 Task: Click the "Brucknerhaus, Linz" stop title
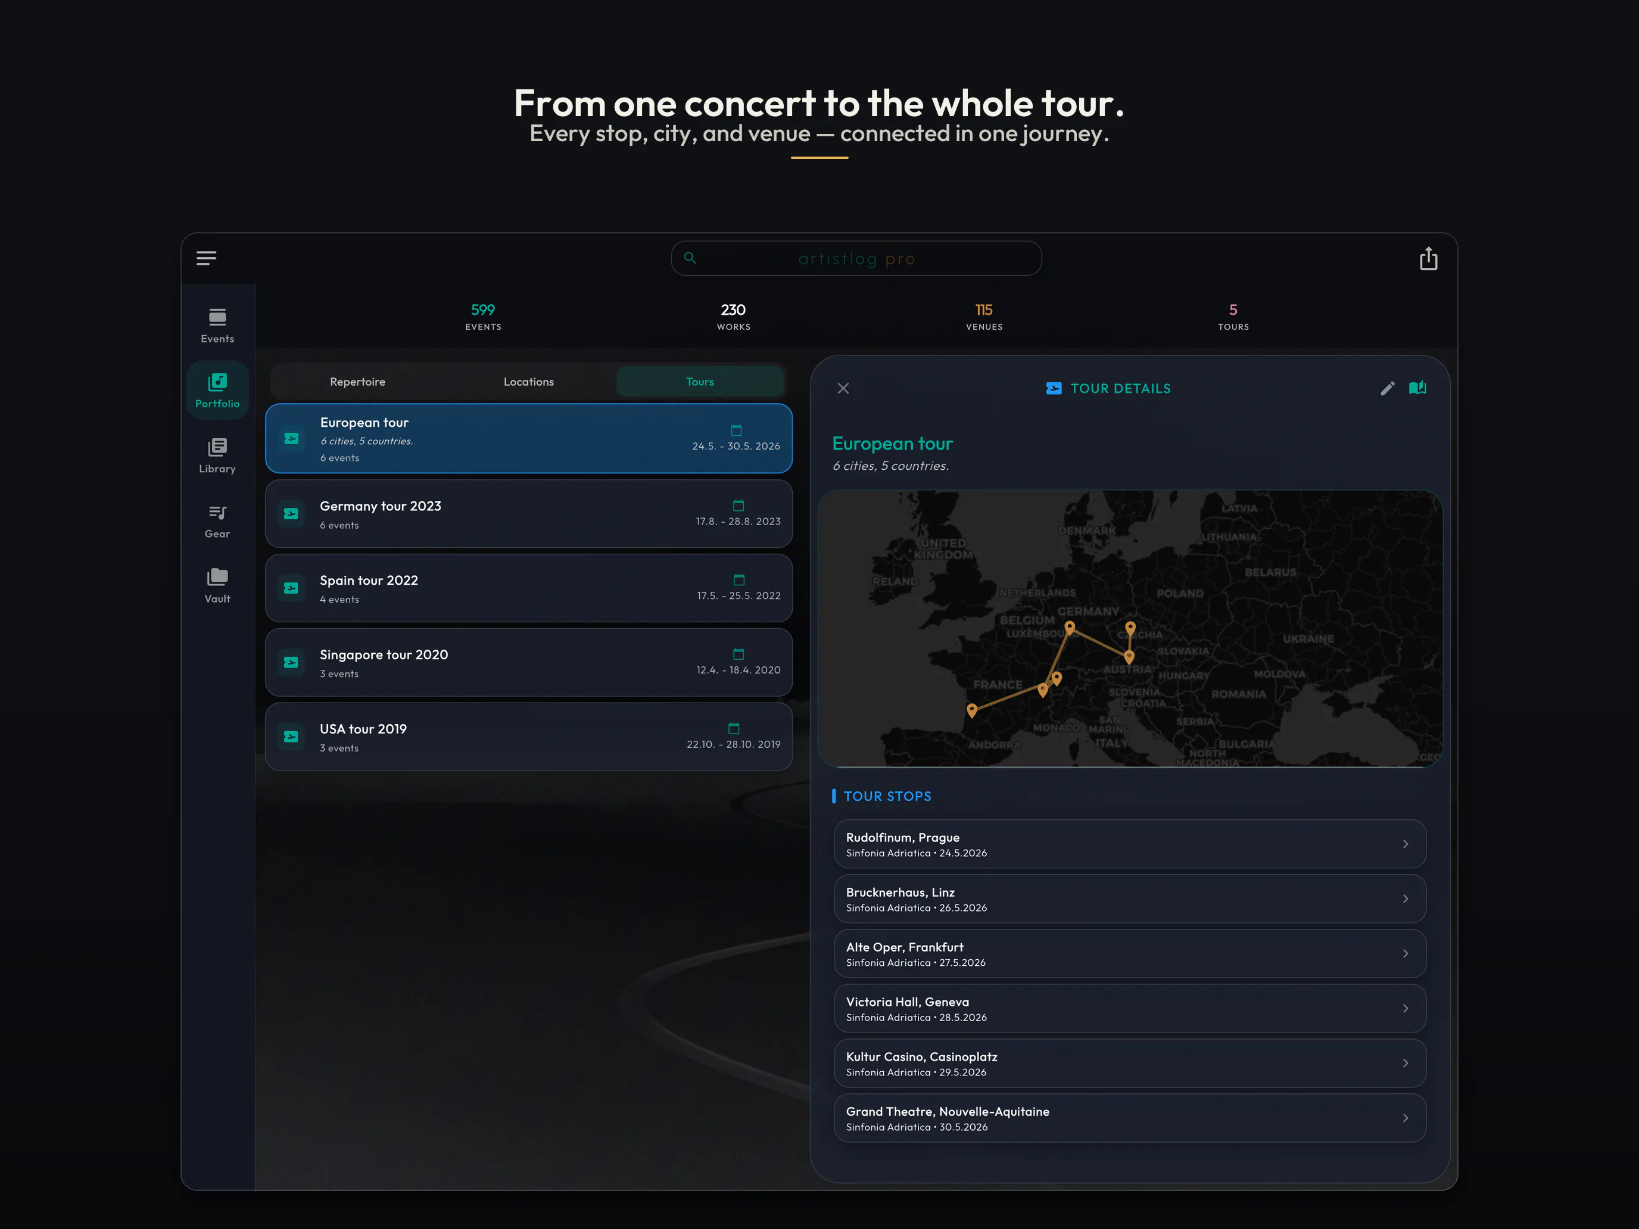click(x=900, y=892)
